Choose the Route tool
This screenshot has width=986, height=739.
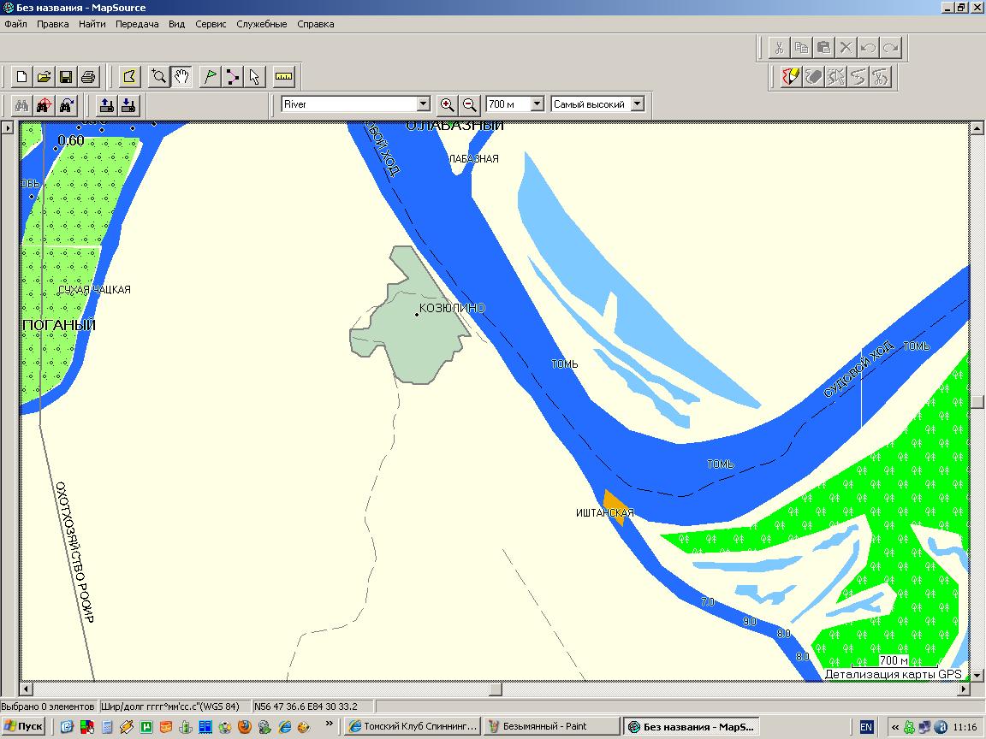233,77
